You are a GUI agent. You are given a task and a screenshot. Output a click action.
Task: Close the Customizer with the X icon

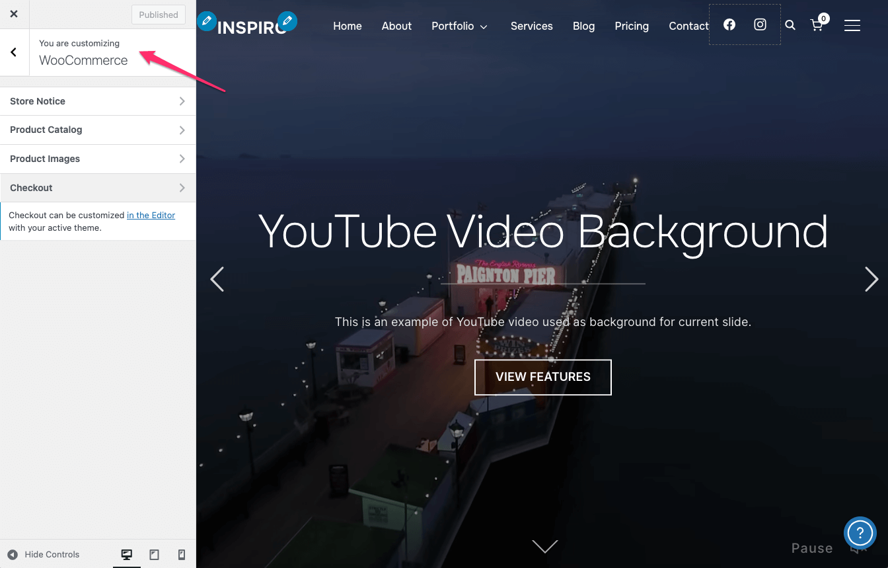(x=14, y=14)
